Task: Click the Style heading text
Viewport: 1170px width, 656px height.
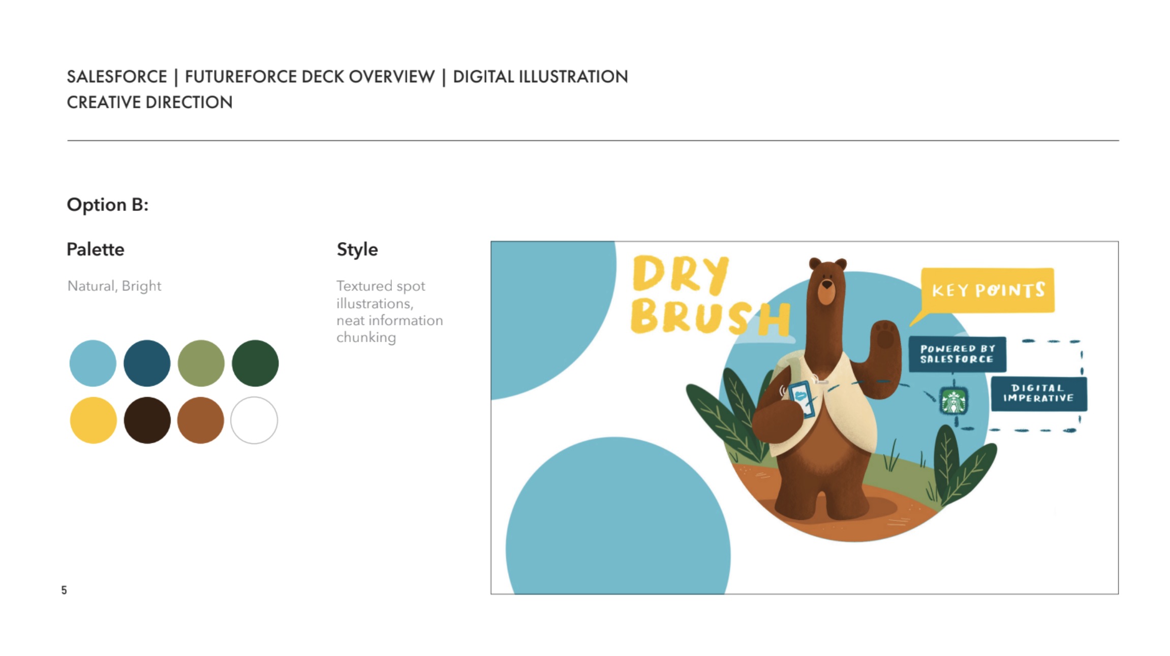Action: [357, 249]
